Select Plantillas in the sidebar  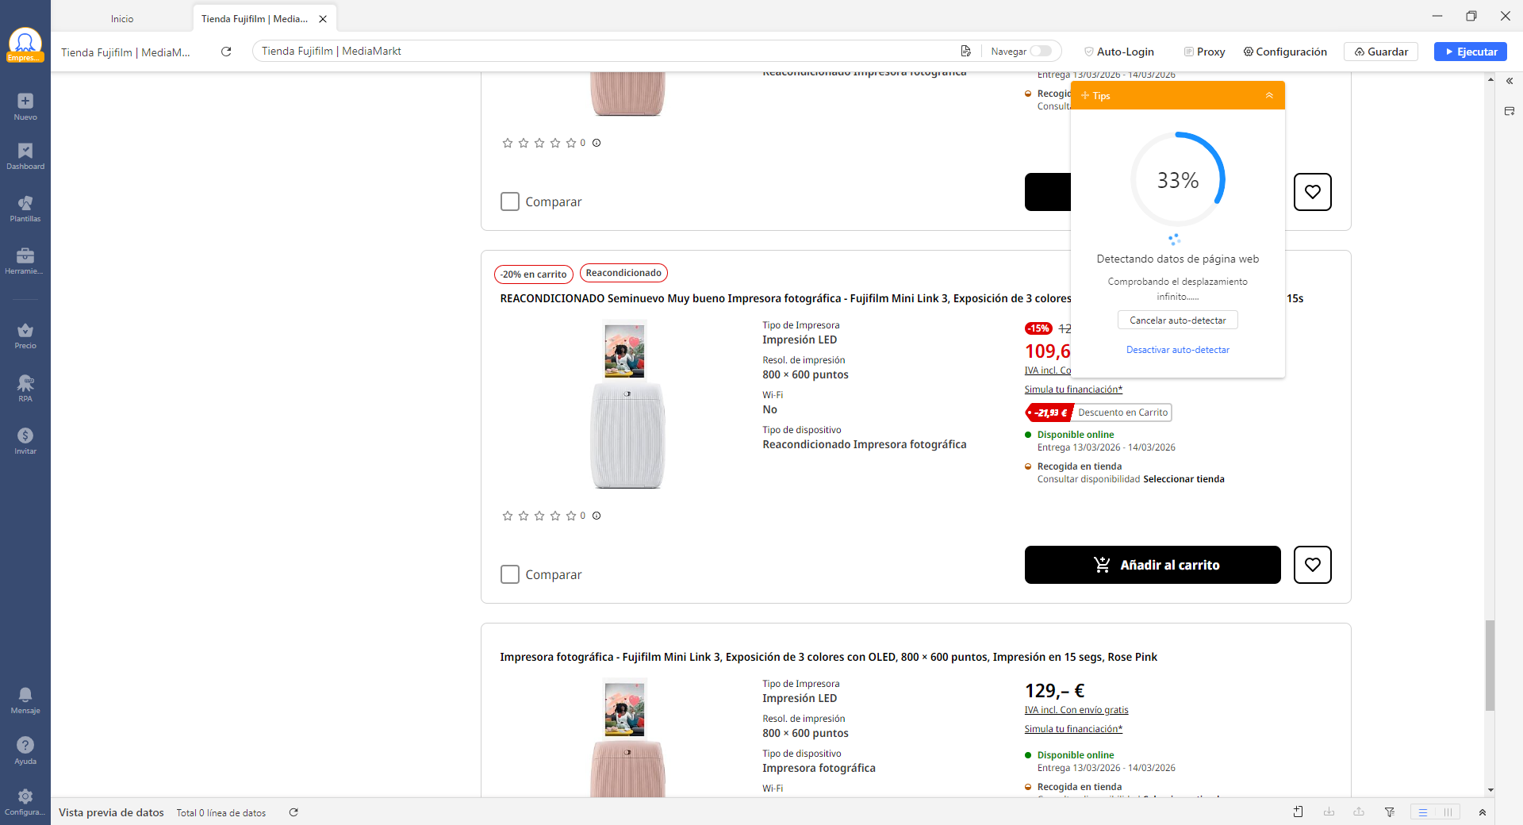pyautogui.click(x=25, y=209)
